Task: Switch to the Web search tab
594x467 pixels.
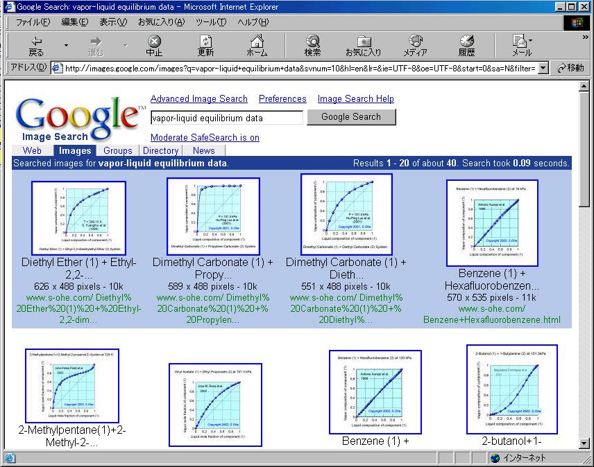Action: [32, 150]
